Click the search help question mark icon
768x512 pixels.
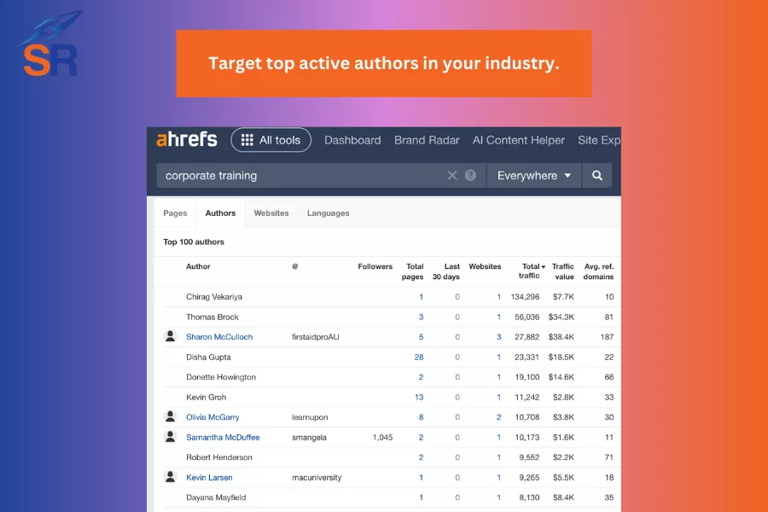click(470, 176)
